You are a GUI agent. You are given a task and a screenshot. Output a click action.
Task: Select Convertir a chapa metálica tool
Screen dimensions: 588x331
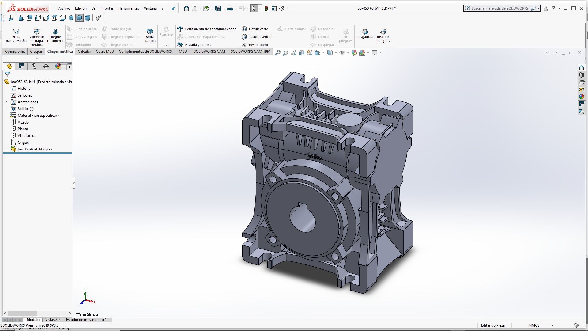tap(37, 36)
